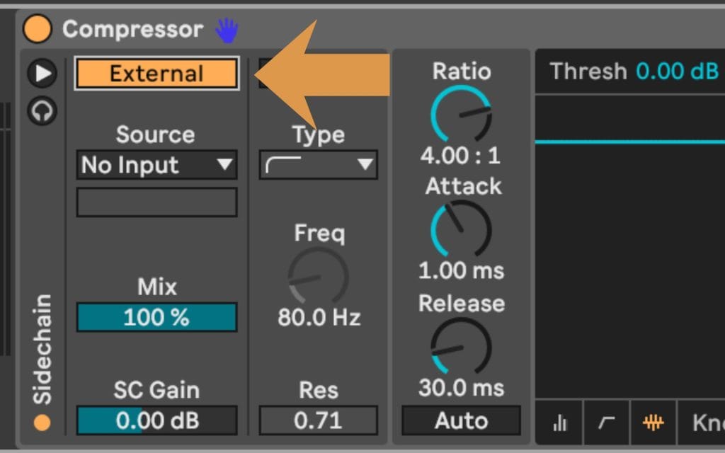
Task: Select the activity waveform view icon
Action: point(653,423)
